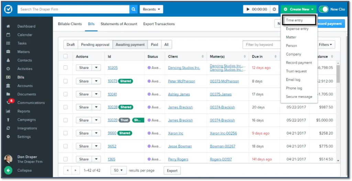
Task: Change the 50 results per page dropdown
Action: pyautogui.click(x=119, y=170)
